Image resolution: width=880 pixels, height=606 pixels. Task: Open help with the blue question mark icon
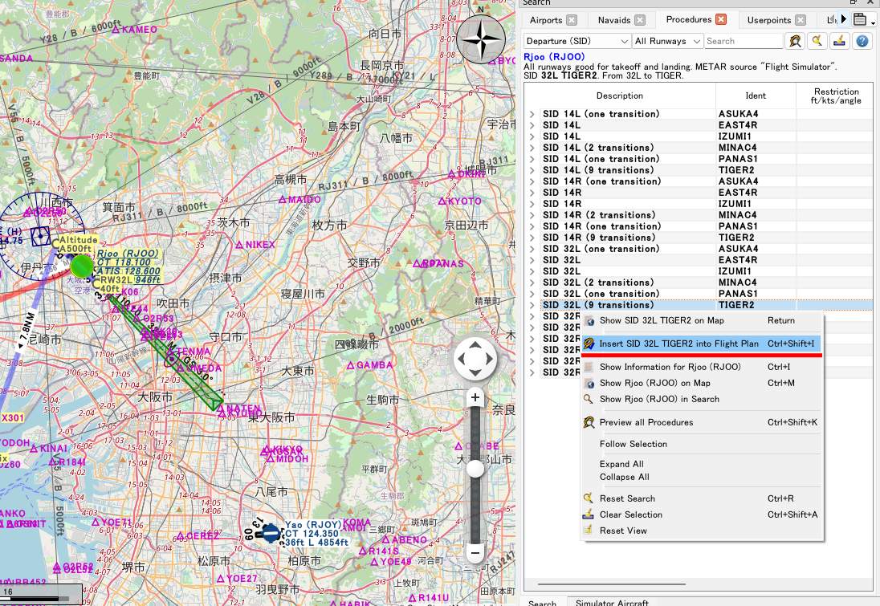click(862, 41)
